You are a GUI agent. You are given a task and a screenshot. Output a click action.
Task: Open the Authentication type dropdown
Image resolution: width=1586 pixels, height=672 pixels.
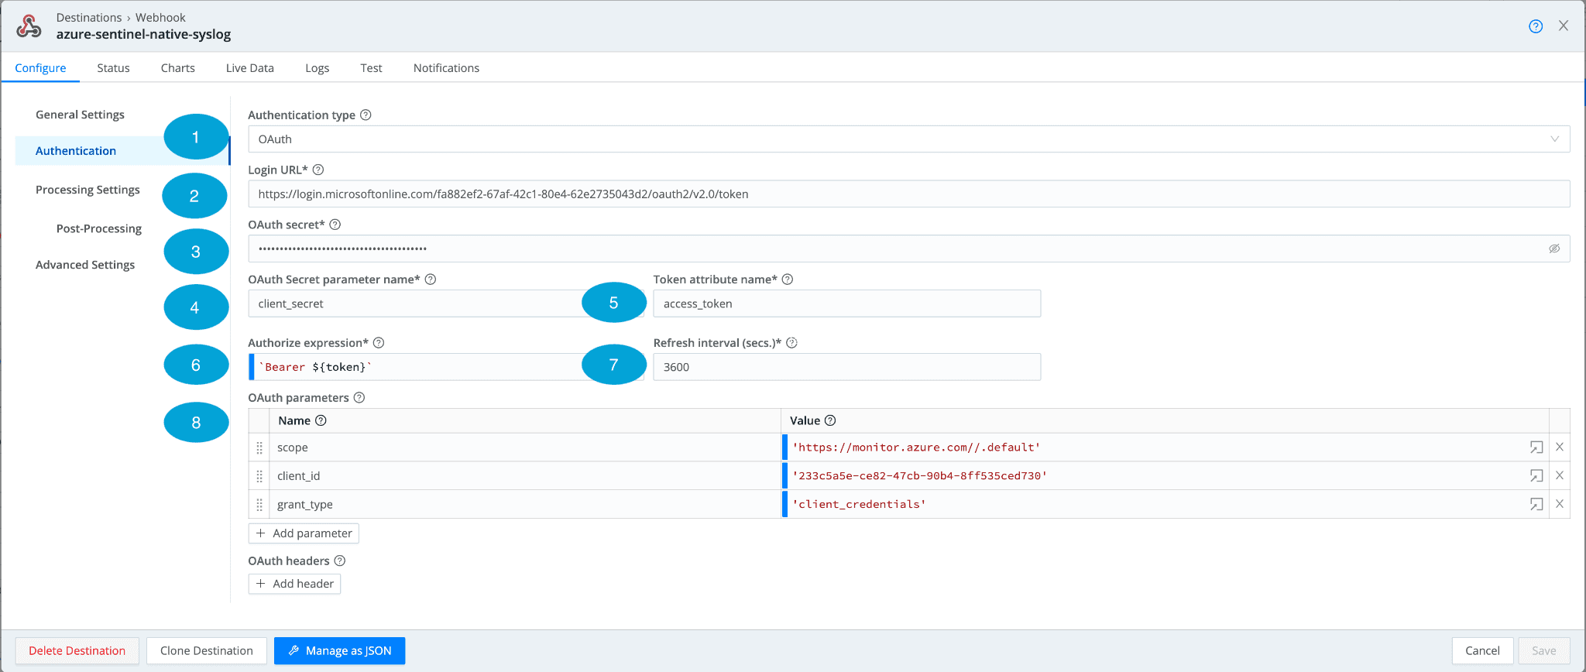tap(908, 139)
